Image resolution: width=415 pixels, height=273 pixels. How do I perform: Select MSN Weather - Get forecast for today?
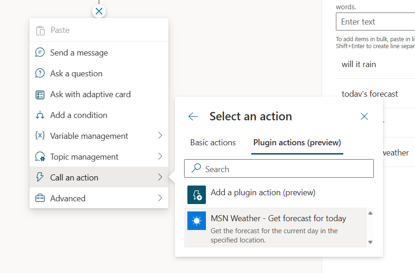(275, 228)
